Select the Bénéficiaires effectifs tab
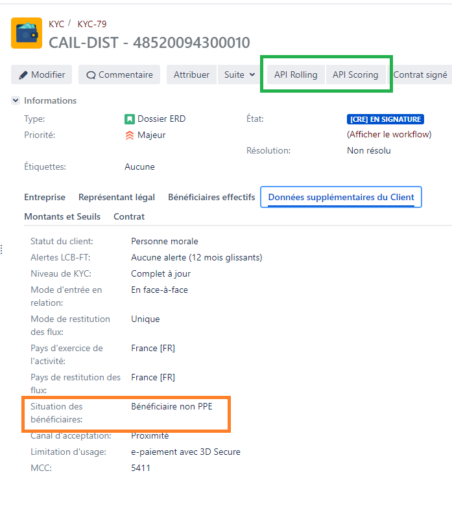This screenshot has width=452, height=506. tap(211, 197)
